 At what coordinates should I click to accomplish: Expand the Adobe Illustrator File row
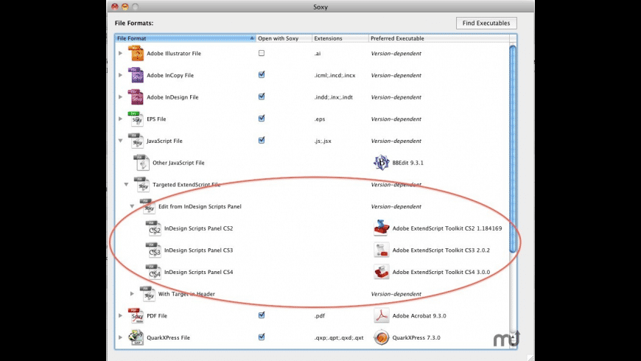click(121, 53)
